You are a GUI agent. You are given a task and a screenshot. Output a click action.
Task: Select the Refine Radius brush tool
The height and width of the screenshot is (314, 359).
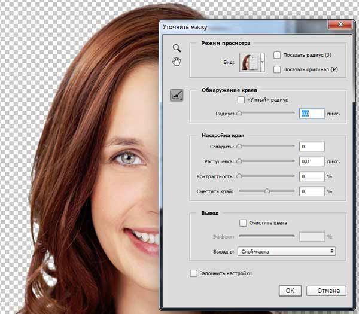[x=177, y=95]
